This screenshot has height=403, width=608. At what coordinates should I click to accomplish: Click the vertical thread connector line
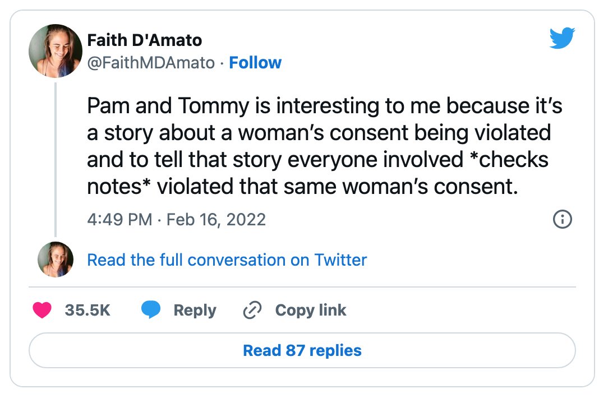pos(56,159)
